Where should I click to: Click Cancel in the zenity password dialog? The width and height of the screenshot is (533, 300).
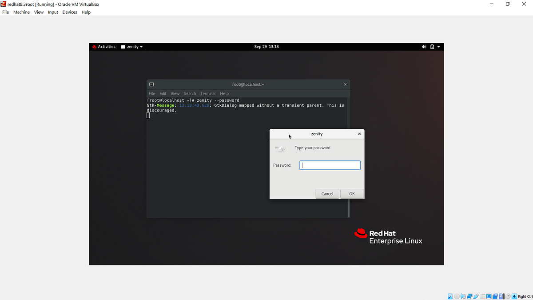(327, 193)
